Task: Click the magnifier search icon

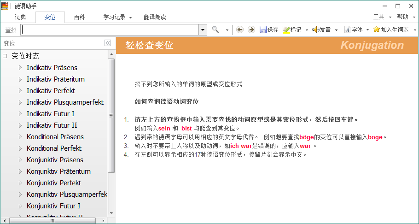Action: (x=215, y=29)
